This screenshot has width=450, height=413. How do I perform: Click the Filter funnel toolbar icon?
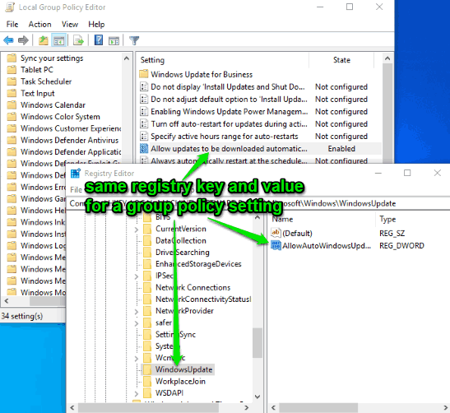(134, 40)
